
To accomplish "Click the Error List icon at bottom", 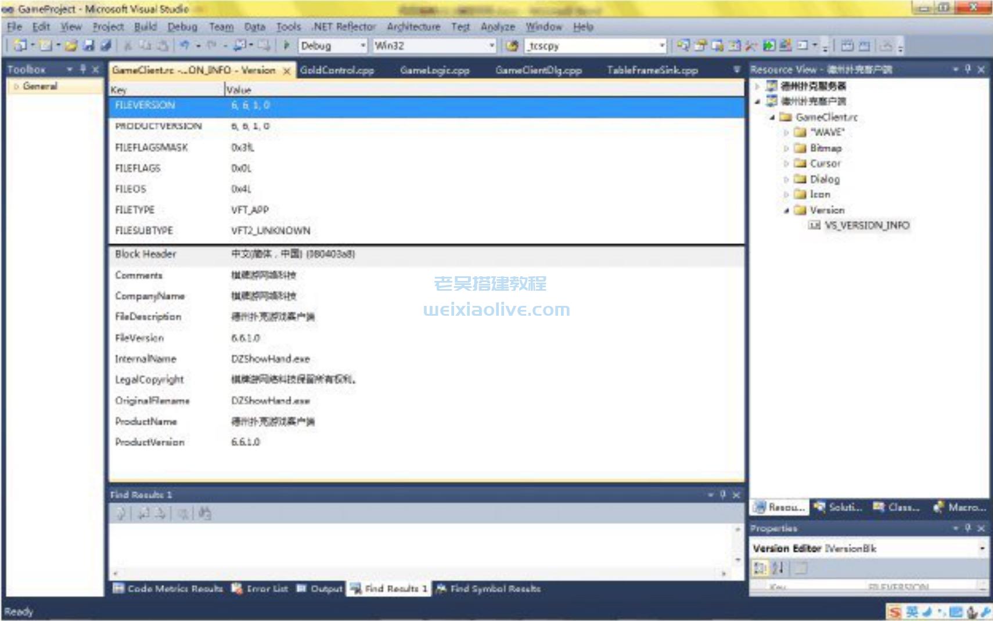I will [x=238, y=588].
